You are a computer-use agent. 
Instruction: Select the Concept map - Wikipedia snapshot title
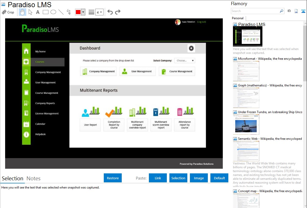(x=270, y=191)
